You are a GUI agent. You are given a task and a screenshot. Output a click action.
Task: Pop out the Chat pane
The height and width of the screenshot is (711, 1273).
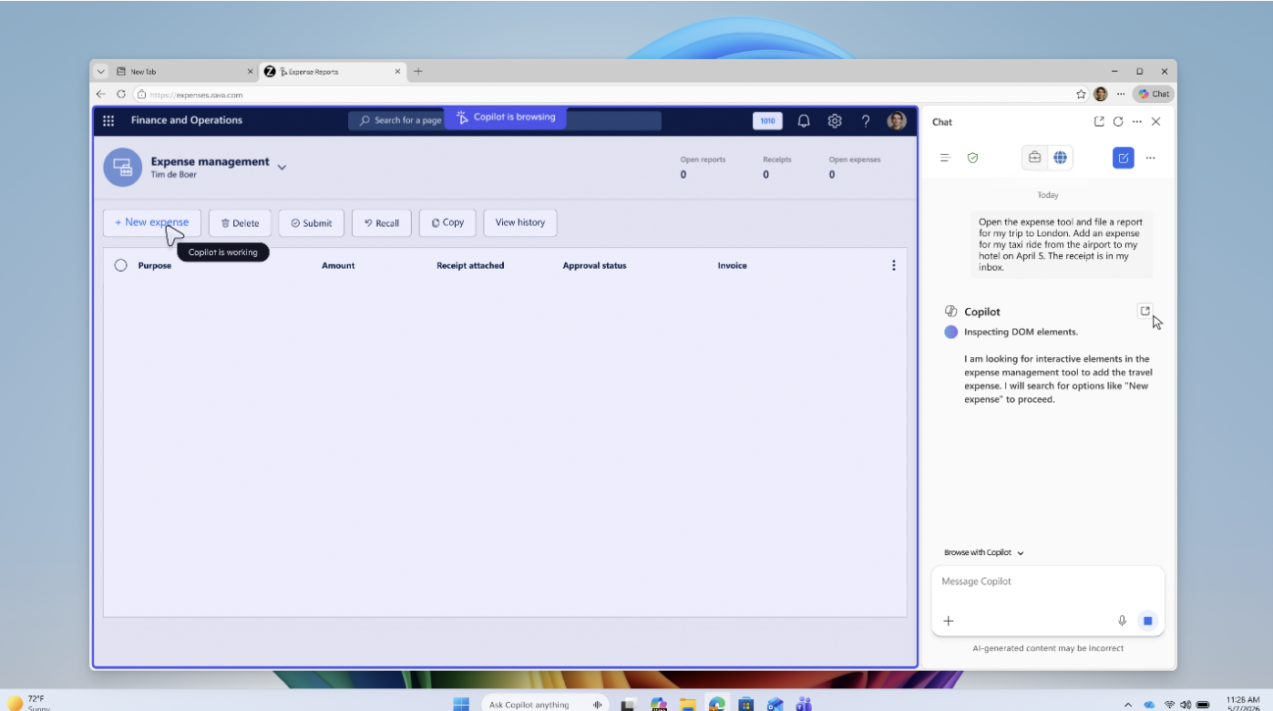pyautogui.click(x=1099, y=121)
